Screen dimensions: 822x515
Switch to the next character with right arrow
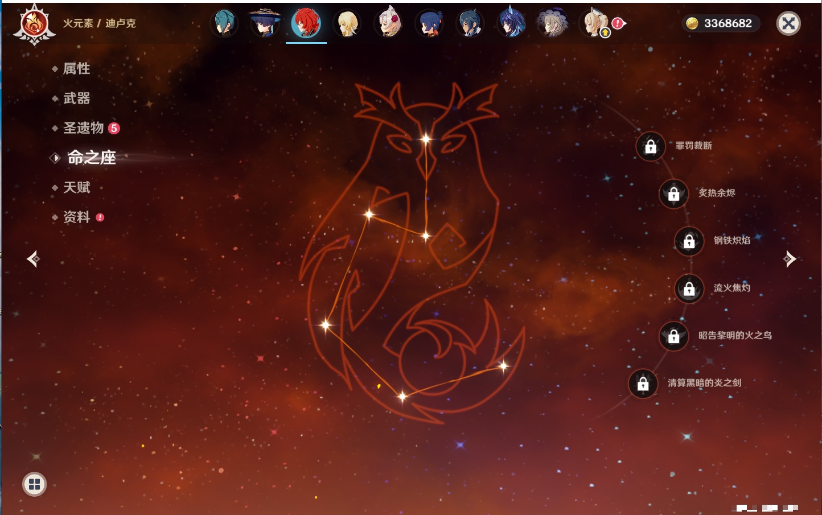click(x=790, y=259)
